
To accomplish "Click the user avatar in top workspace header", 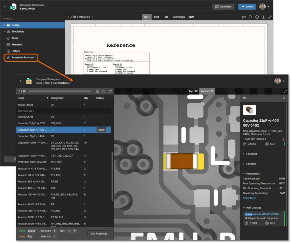I will point(262,7).
